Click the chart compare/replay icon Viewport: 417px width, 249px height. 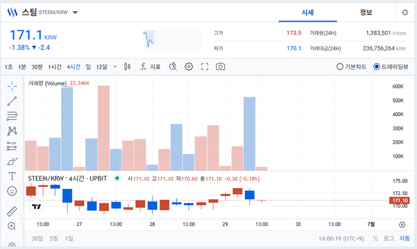point(173,67)
